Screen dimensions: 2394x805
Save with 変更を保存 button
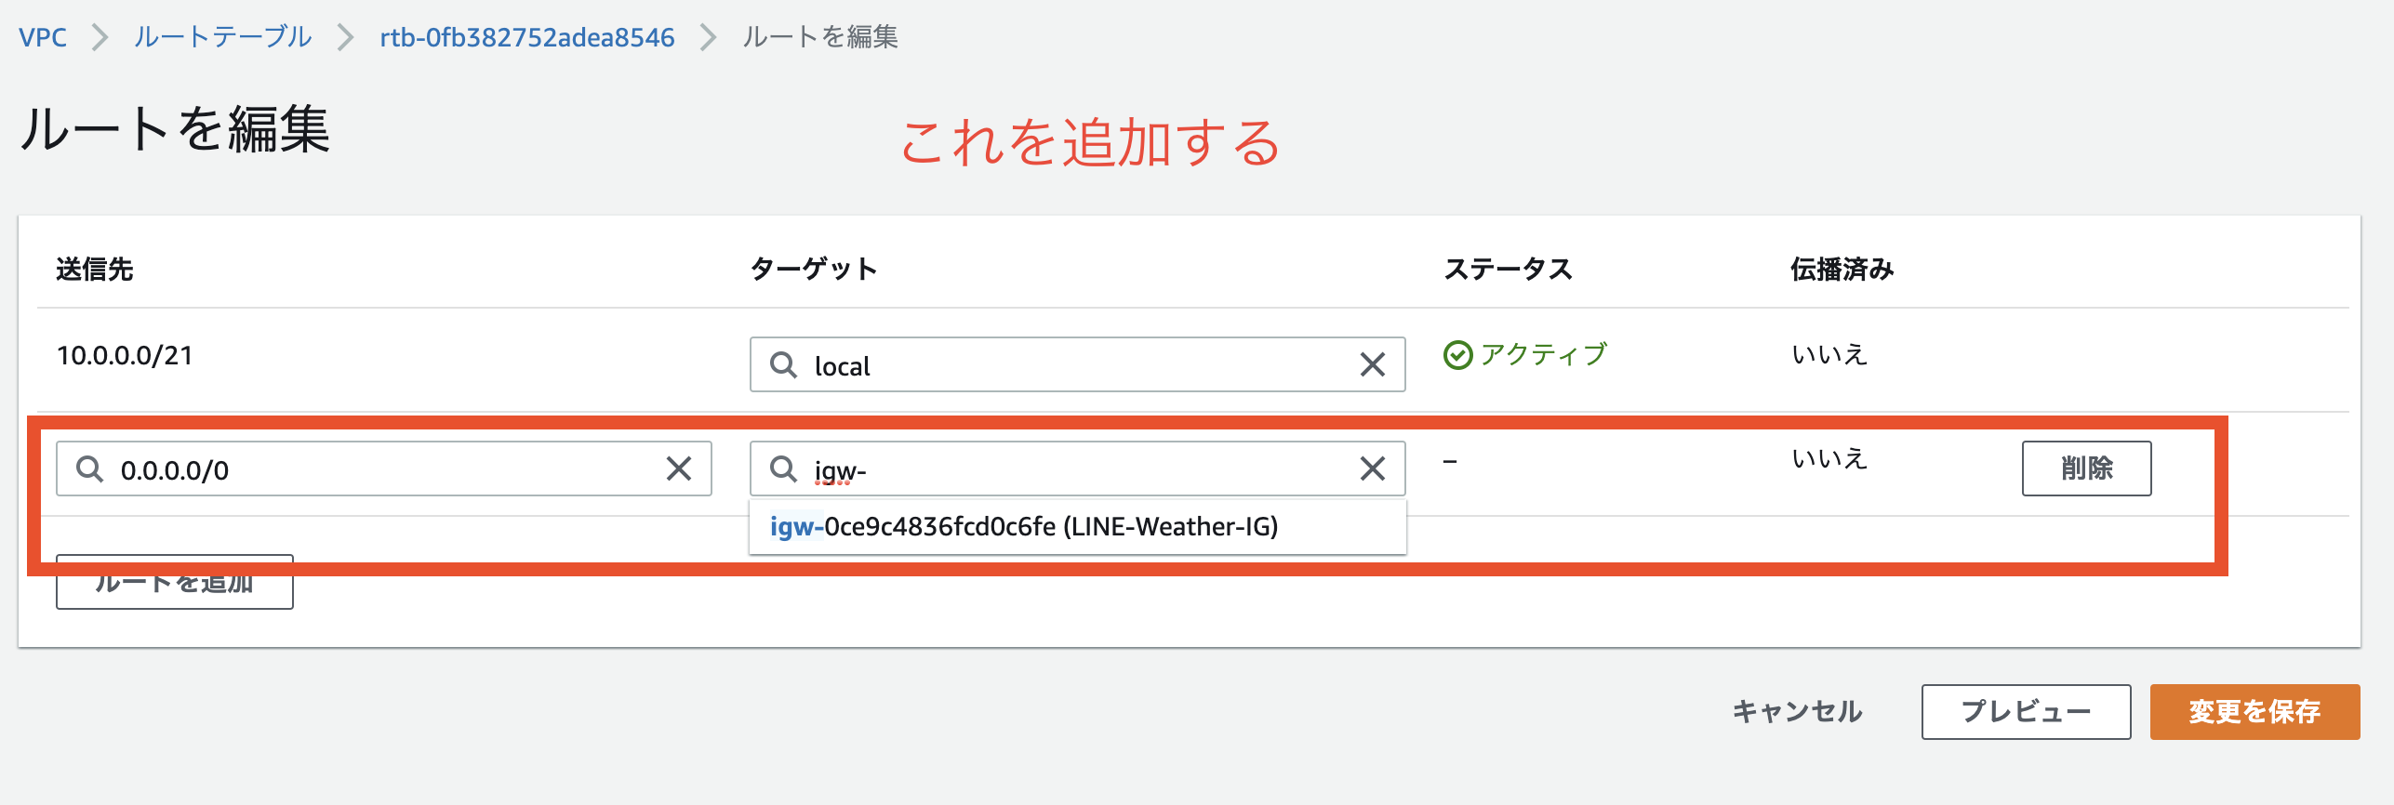click(x=2254, y=712)
